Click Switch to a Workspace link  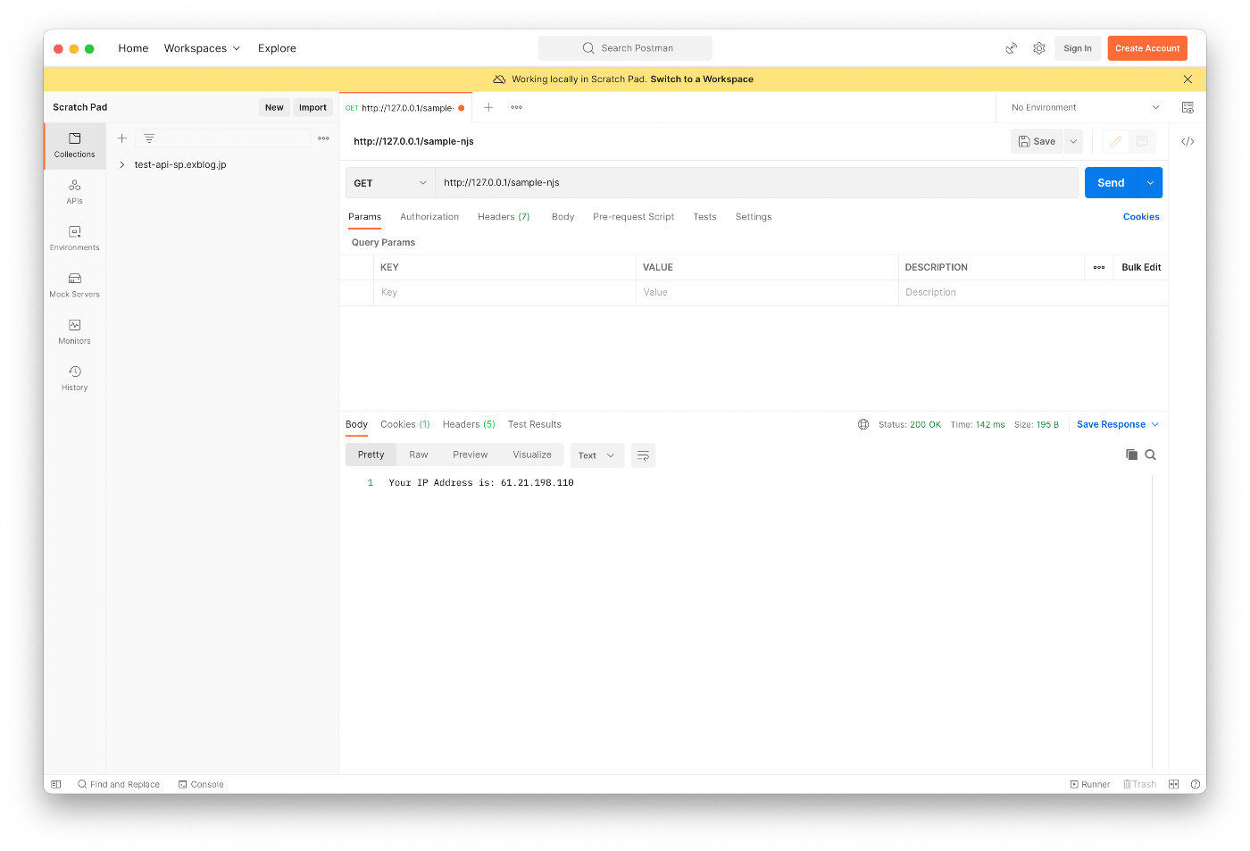(702, 79)
